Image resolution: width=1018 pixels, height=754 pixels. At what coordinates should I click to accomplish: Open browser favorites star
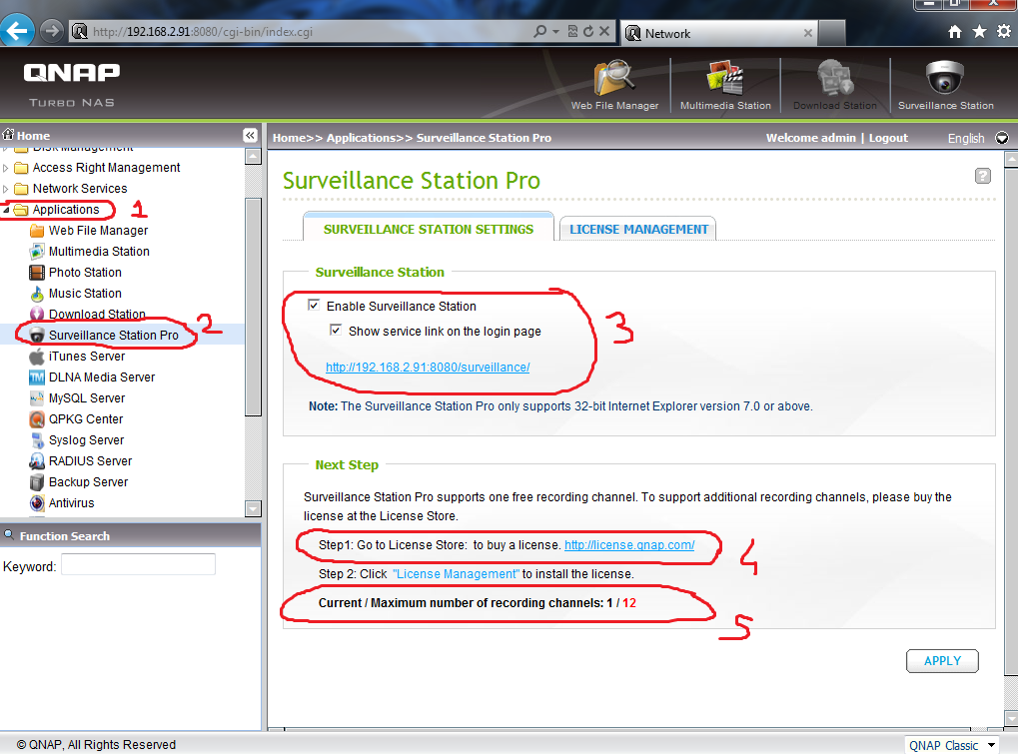979,31
